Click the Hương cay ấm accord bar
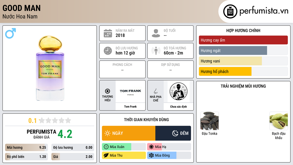This screenshot has height=165, width=293. click(x=243, y=40)
